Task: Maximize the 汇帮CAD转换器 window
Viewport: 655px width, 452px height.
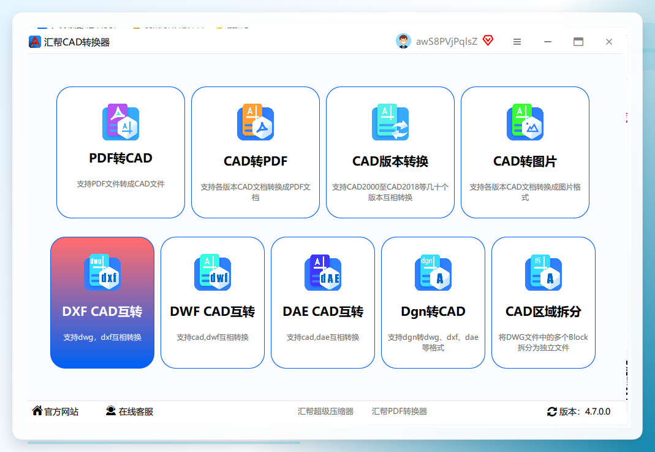Action: [x=578, y=42]
